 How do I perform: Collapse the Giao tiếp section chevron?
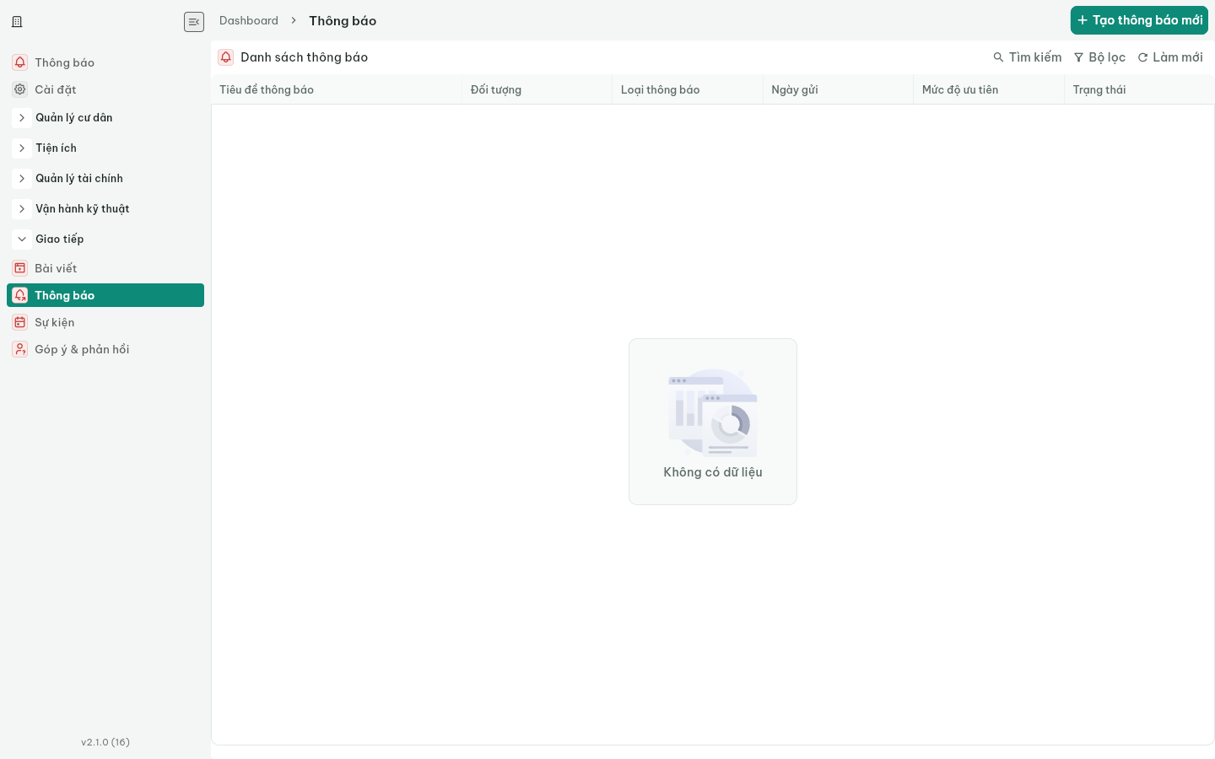pyautogui.click(x=22, y=240)
